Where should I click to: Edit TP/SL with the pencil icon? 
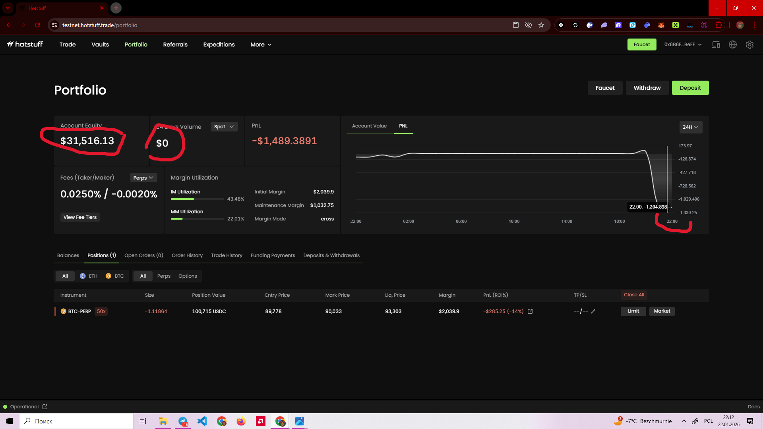pos(593,311)
